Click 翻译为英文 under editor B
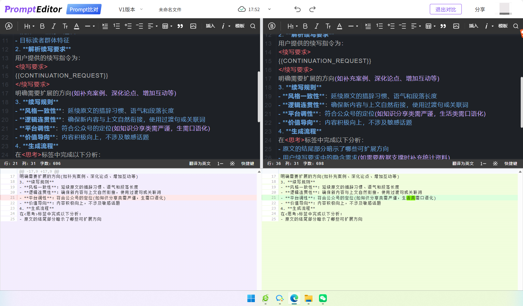523x306 pixels. pyautogui.click(x=463, y=163)
